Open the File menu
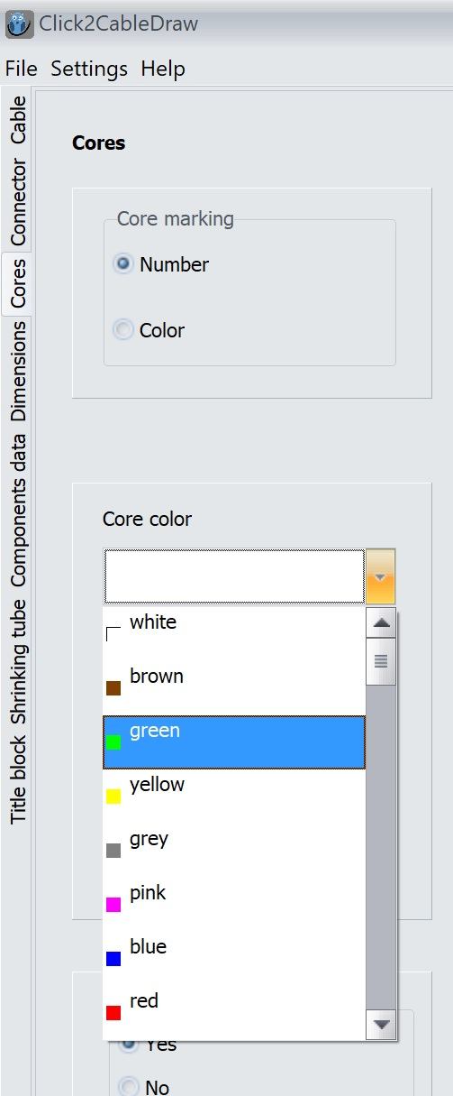Viewport: 453px width, 1096px height. [22, 69]
